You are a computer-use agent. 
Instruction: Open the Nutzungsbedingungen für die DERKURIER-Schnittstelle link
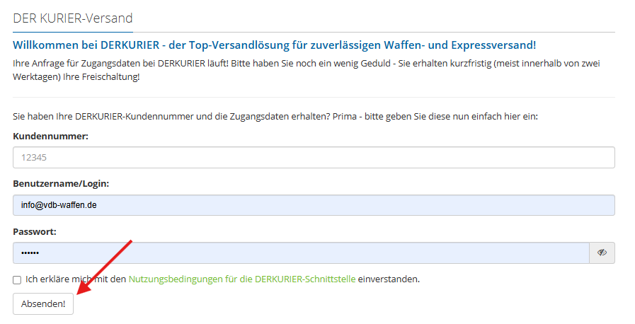coord(242,279)
